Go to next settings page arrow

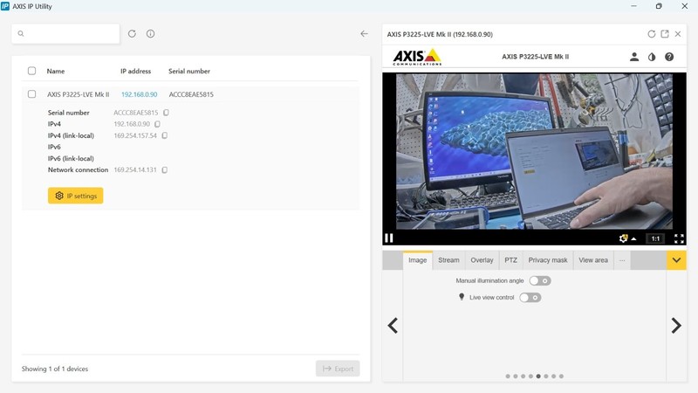pos(676,326)
